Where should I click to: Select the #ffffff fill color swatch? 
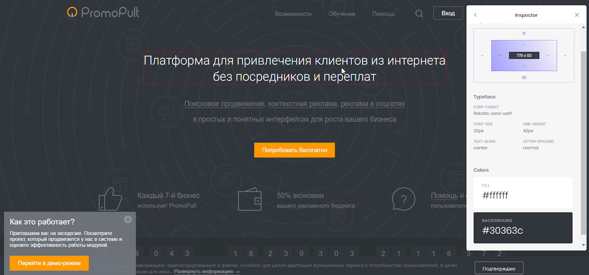523,193
